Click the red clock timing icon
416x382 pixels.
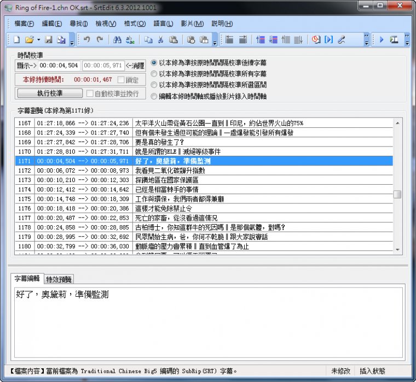pyautogui.click(x=316, y=40)
